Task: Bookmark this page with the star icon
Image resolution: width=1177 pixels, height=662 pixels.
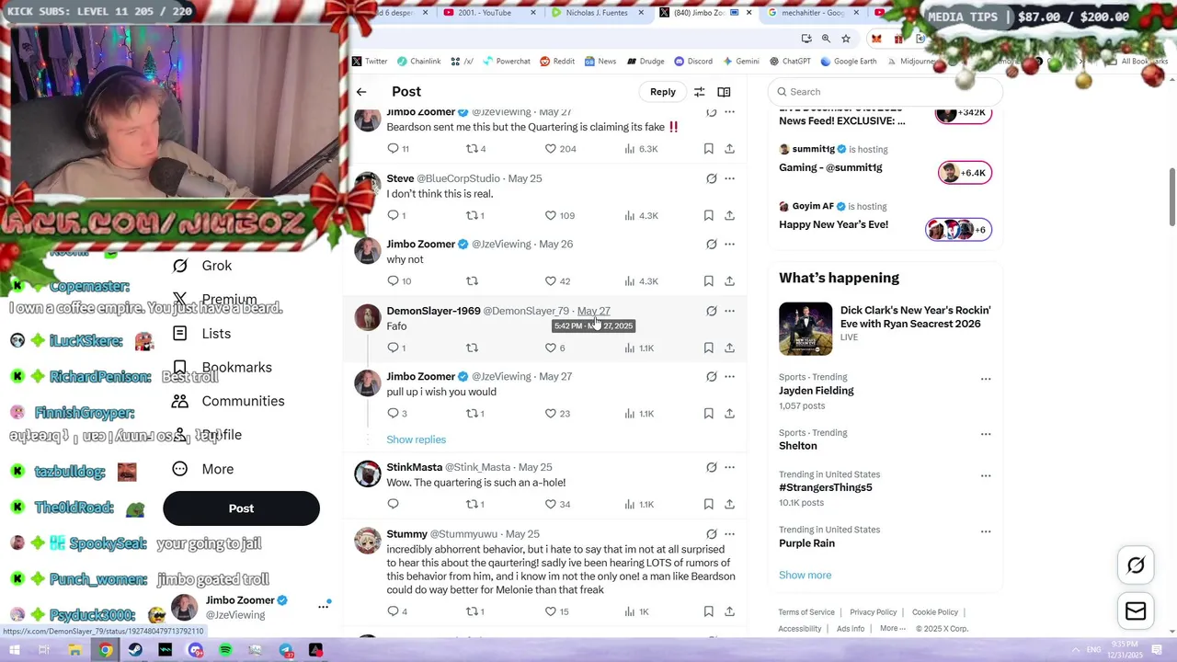Action: pos(846,39)
